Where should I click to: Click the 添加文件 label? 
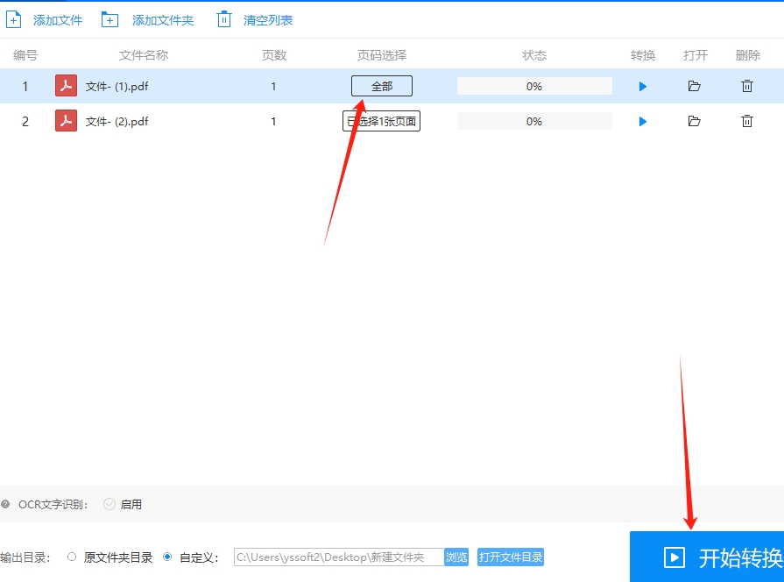pos(58,20)
